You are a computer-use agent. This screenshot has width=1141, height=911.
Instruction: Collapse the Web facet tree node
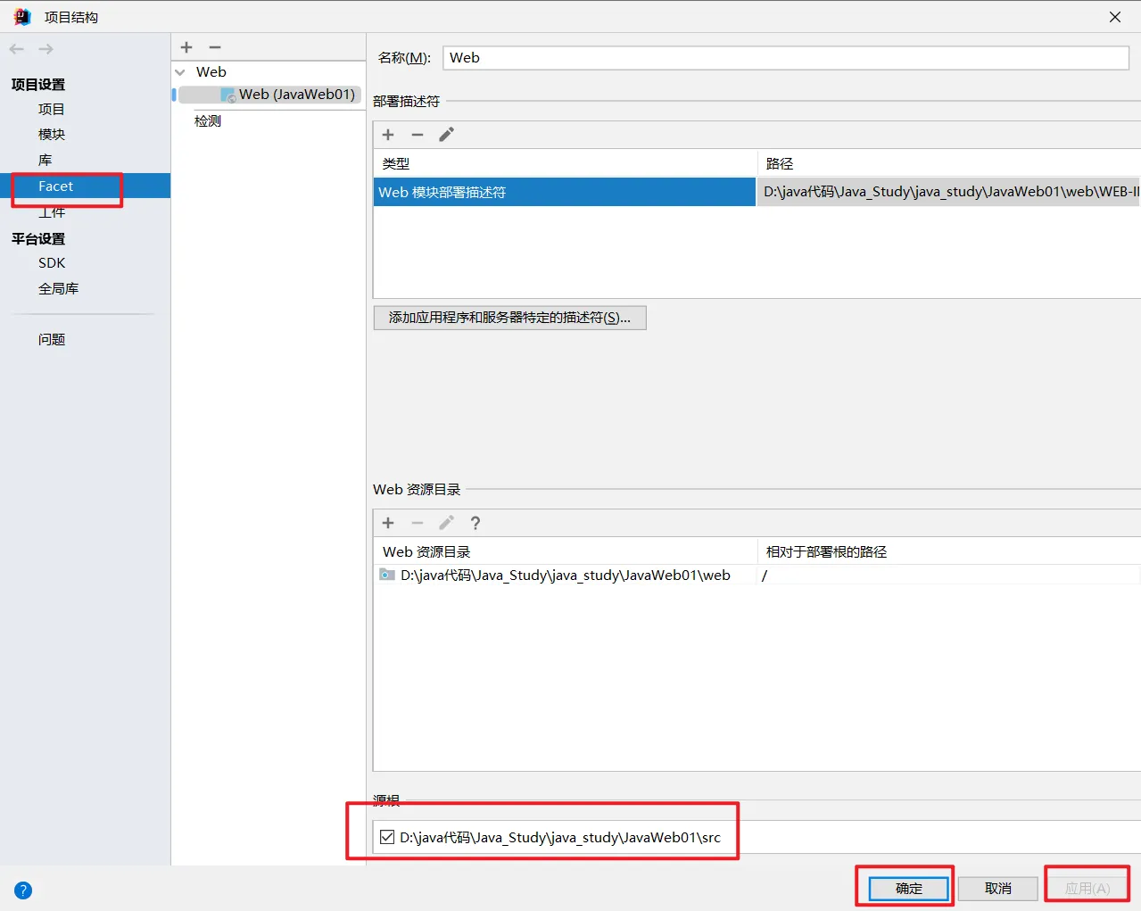180,72
